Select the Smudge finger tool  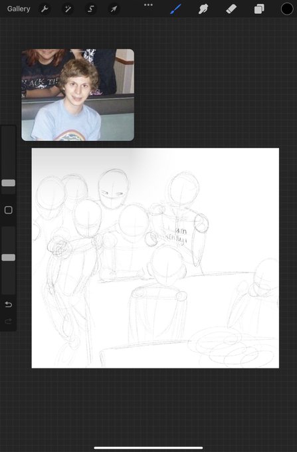203,9
